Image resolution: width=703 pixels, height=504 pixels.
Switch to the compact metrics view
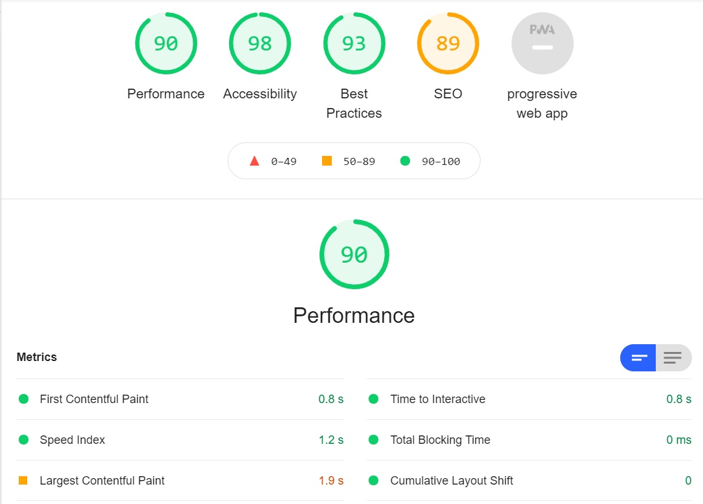pyautogui.click(x=638, y=358)
